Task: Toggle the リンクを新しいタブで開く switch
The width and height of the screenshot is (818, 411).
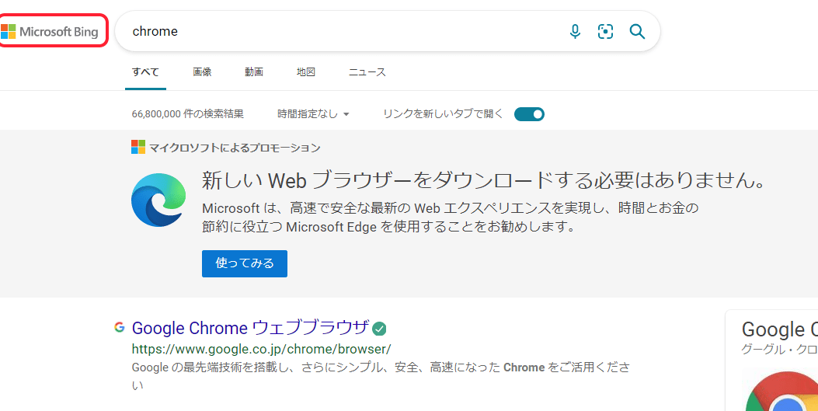Action: tap(529, 114)
